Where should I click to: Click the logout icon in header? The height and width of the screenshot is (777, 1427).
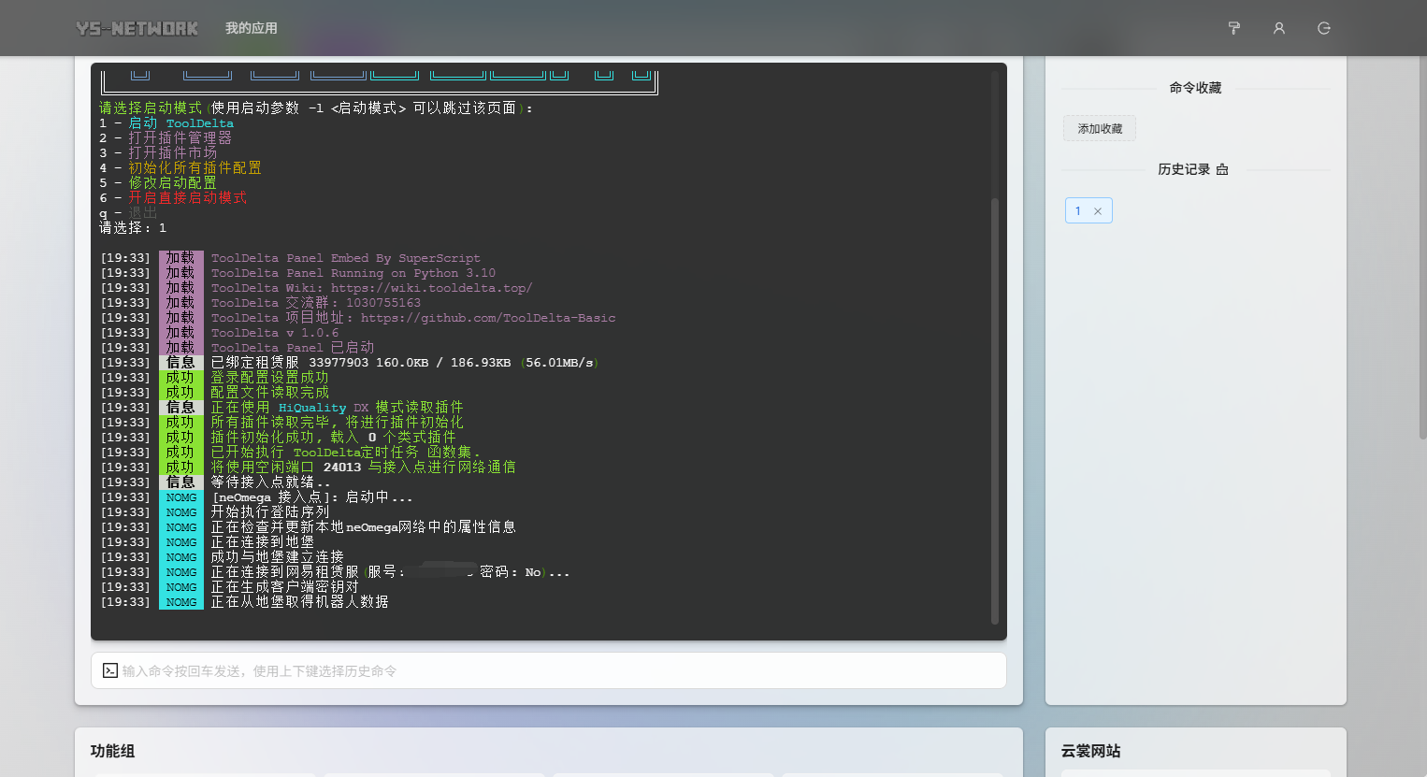pyautogui.click(x=1324, y=28)
